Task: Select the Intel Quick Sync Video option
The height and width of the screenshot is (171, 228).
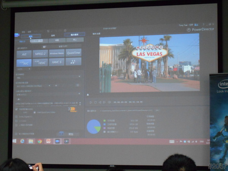Action: coord(35,112)
